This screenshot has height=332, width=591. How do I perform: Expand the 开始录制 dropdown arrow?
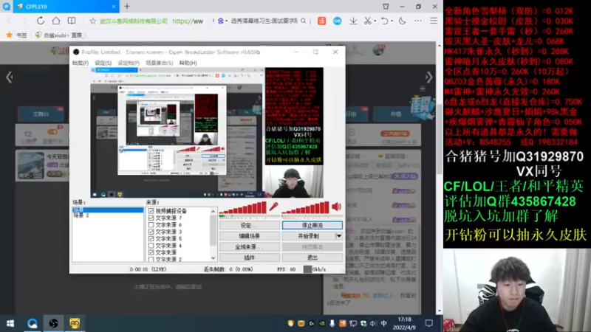point(338,236)
